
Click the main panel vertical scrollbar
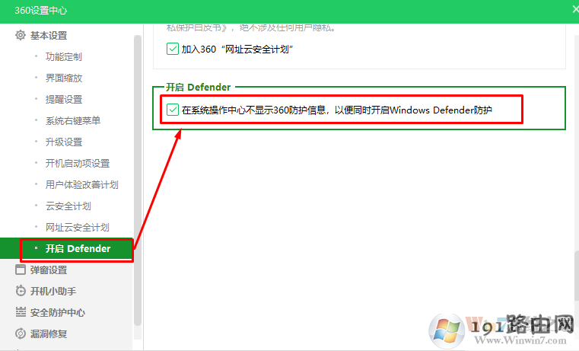click(x=577, y=276)
